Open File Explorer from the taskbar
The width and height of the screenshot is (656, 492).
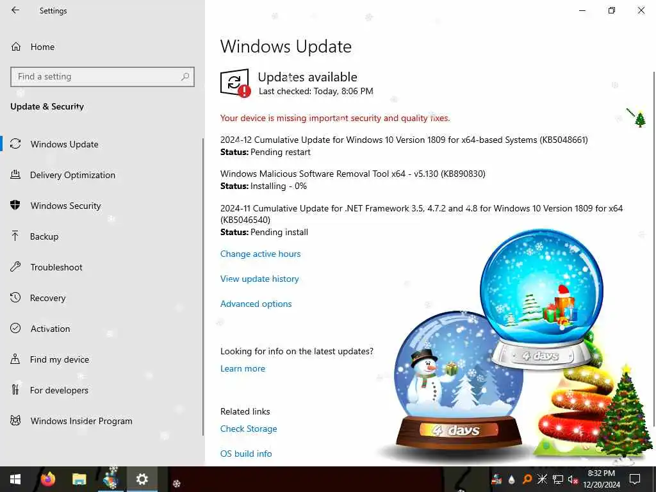pos(79,479)
